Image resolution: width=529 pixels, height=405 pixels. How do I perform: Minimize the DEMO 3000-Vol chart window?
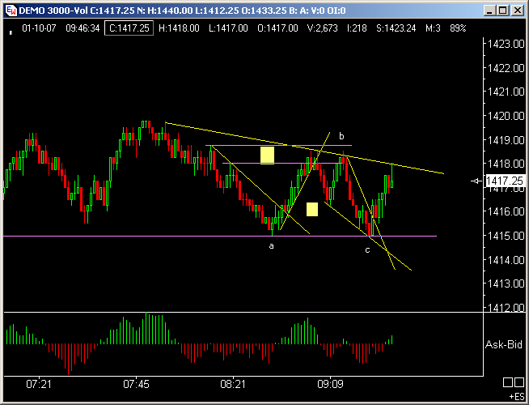click(x=490, y=11)
